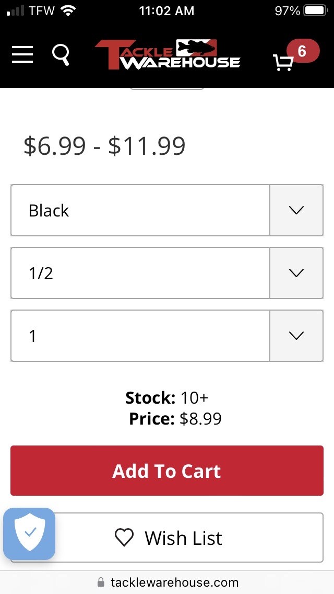Tap the red cart count badge
Screen dimensions: 334x594
[x=303, y=51]
